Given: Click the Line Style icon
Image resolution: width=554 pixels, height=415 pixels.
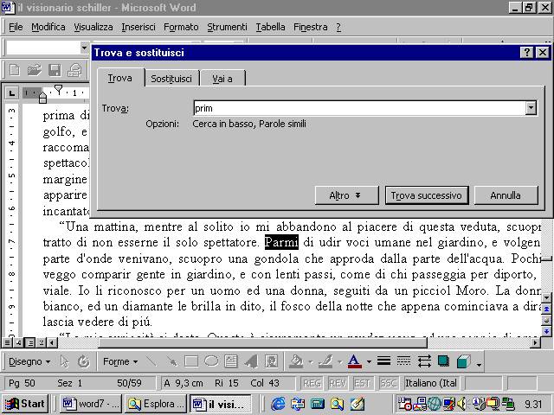Looking at the screenshot, I should click(x=383, y=361).
